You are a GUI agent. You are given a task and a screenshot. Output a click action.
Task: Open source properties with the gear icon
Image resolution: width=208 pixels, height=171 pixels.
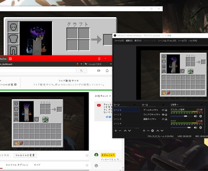coord(152,131)
